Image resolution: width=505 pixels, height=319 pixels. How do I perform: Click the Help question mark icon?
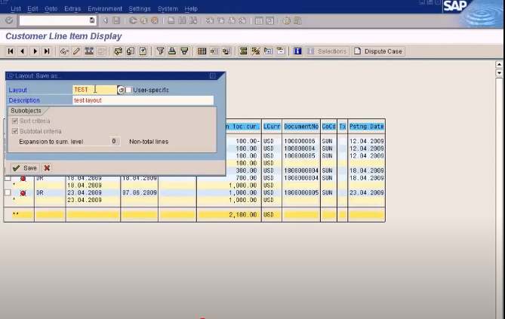286,20
